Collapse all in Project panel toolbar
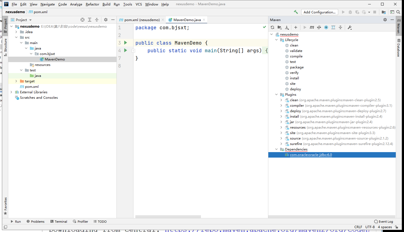Viewport: 404px width, 232px height. 97,20
